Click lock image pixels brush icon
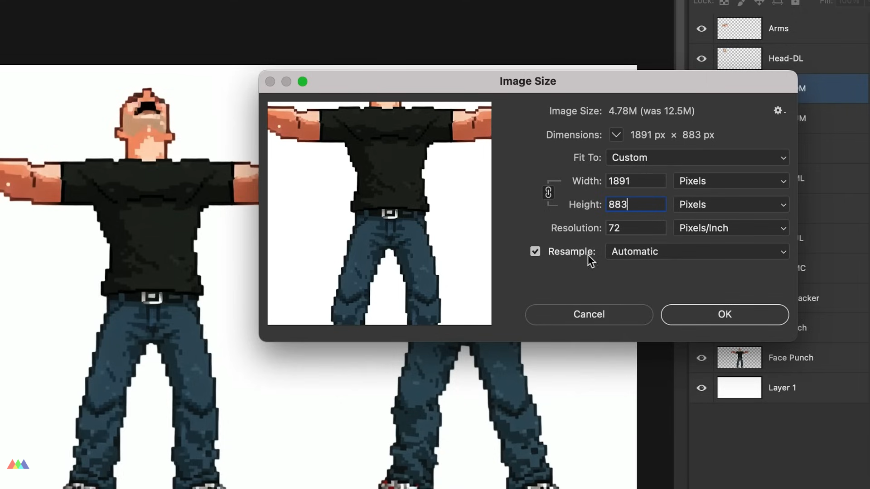The height and width of the screenshot is (489, 870). [741, 2]
